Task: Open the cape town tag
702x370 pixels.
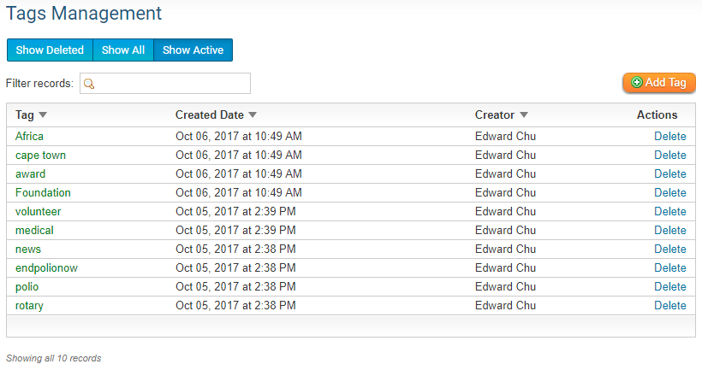Action: pos(40,155)
